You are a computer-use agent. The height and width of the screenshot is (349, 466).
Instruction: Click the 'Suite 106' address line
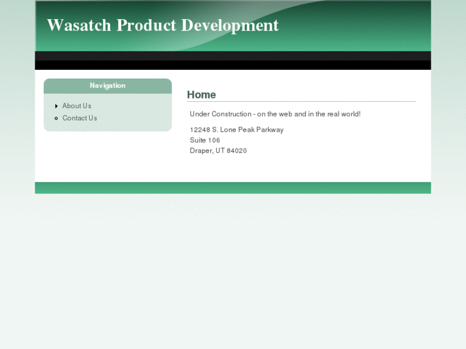point(205,140)
